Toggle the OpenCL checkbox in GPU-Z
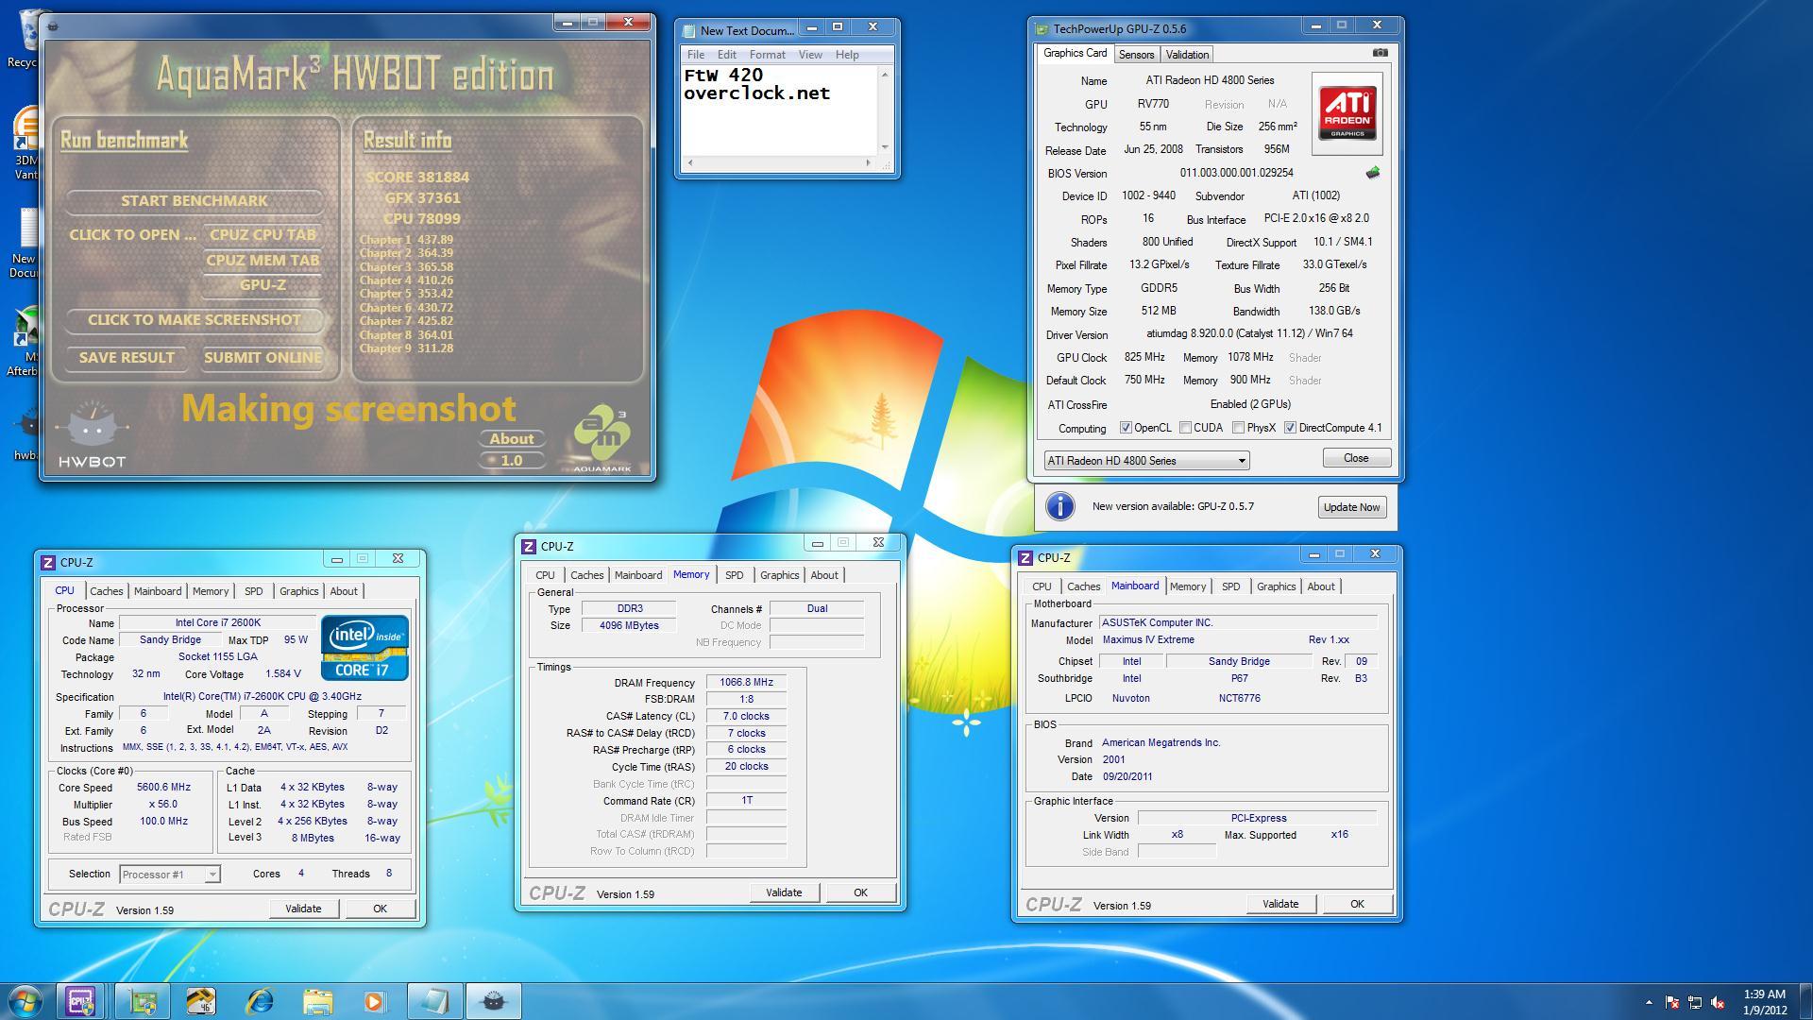 [1126, 428]
